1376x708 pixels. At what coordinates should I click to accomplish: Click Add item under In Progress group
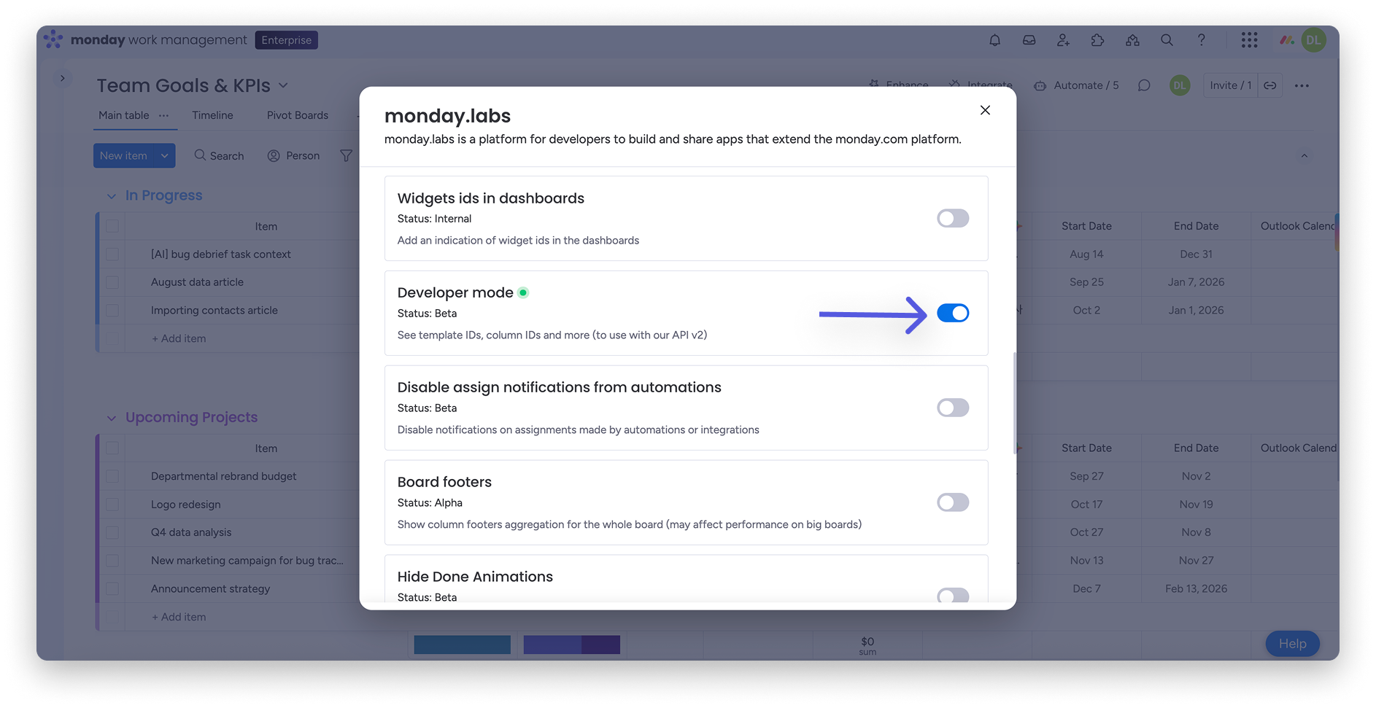179,338
